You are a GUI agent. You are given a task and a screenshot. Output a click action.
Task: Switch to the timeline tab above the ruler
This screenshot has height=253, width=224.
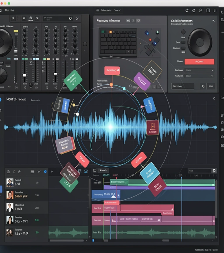(103, 170)
